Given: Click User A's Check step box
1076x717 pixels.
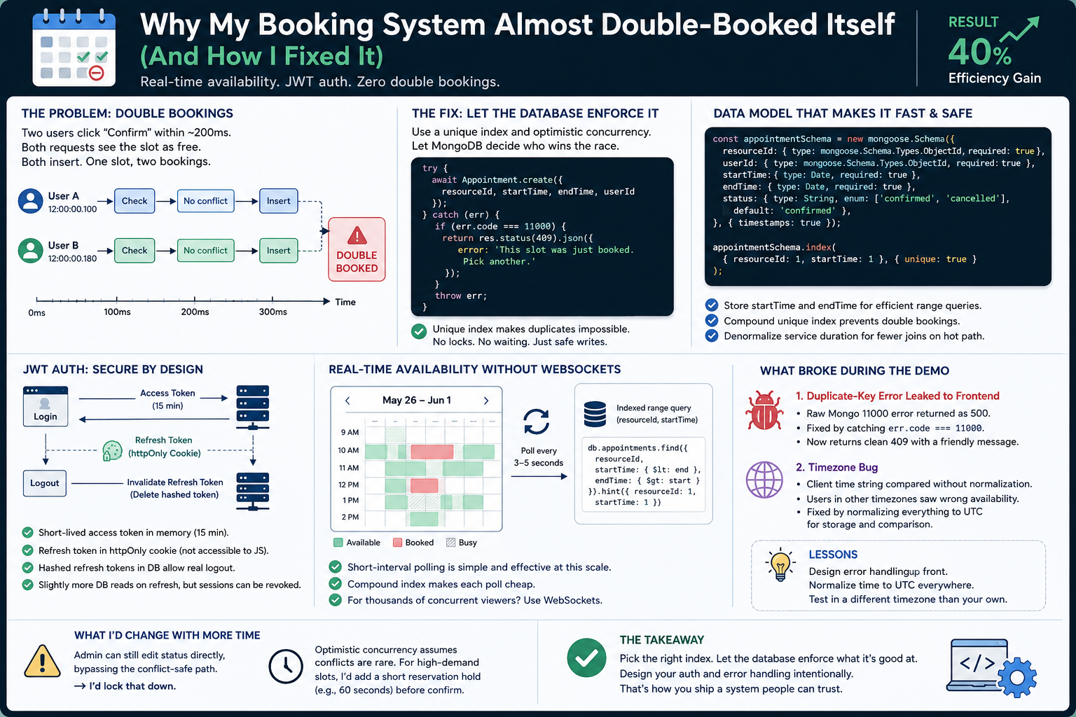Looking at the screenshot, I should tap(134, 201).
